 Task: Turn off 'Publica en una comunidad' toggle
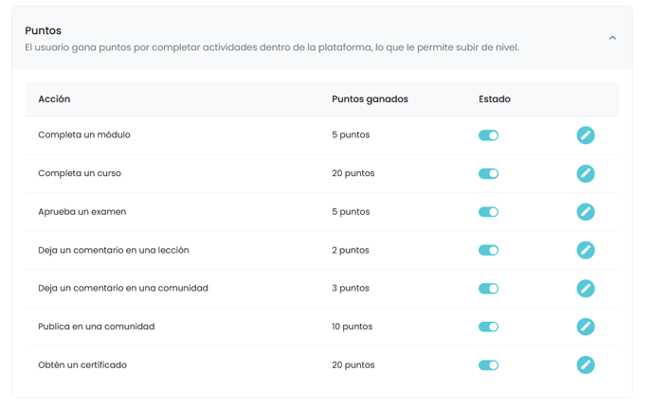[x=488, y=327]
